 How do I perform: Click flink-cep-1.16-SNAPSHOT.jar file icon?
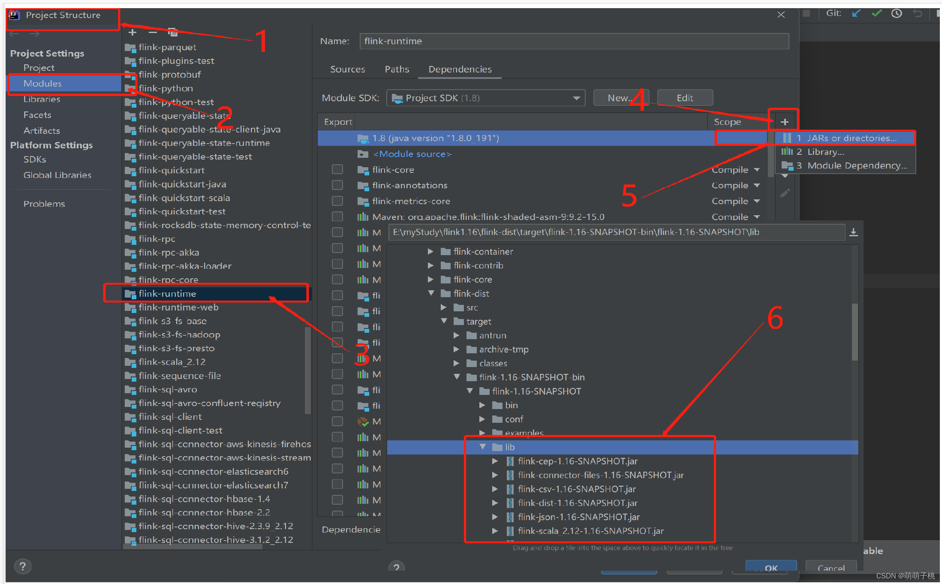510,461
